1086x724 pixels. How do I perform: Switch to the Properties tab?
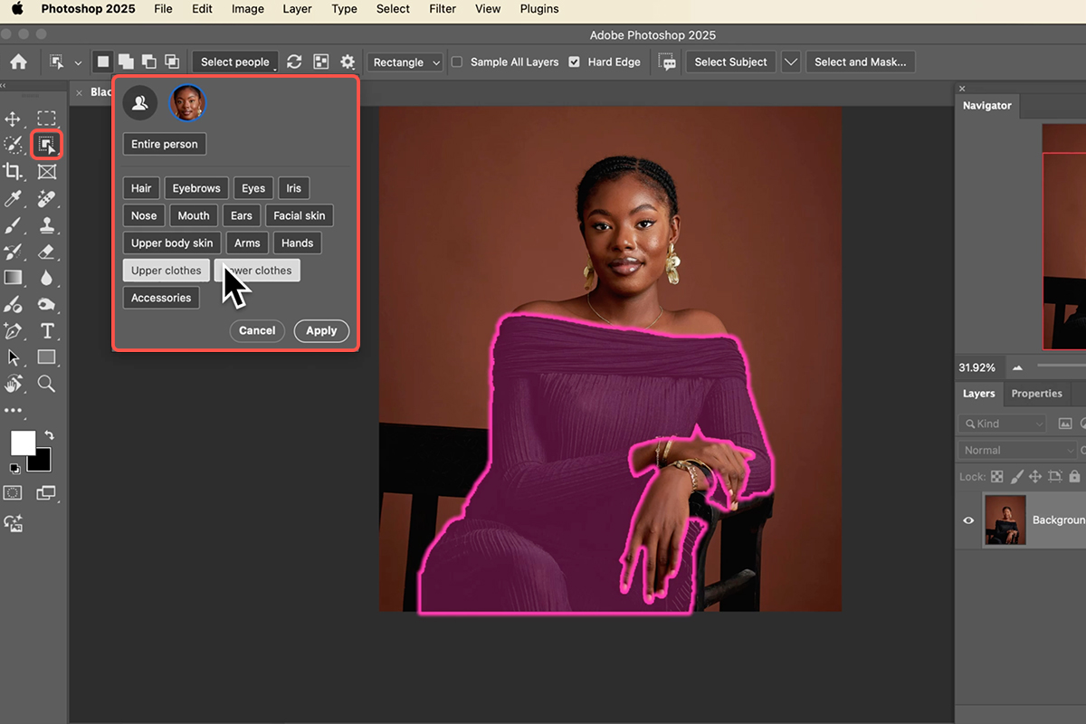click(1036, 394)
